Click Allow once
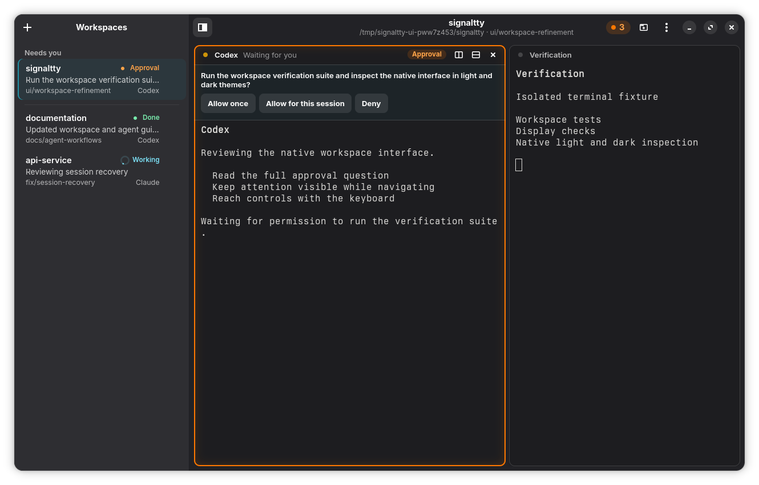759x485 pixels. pos(228,103)
